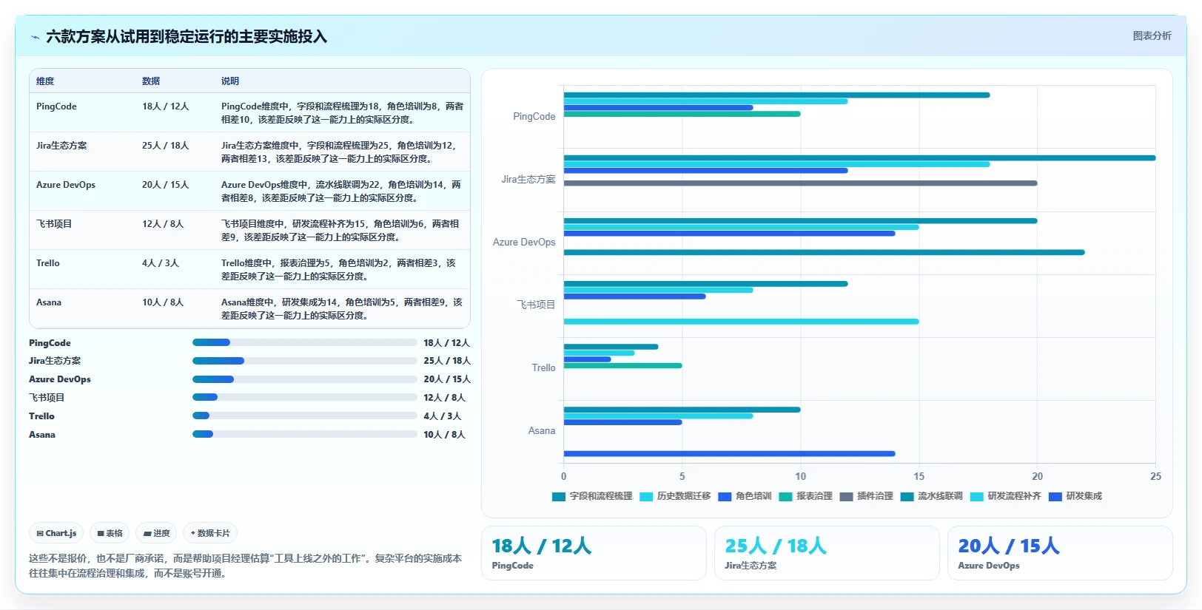Image resolution: width=1202 pixels, height=610 pixels.
Task: Toggle the 历史数据迁移 legend series
Action: click(x=675, y=496)
